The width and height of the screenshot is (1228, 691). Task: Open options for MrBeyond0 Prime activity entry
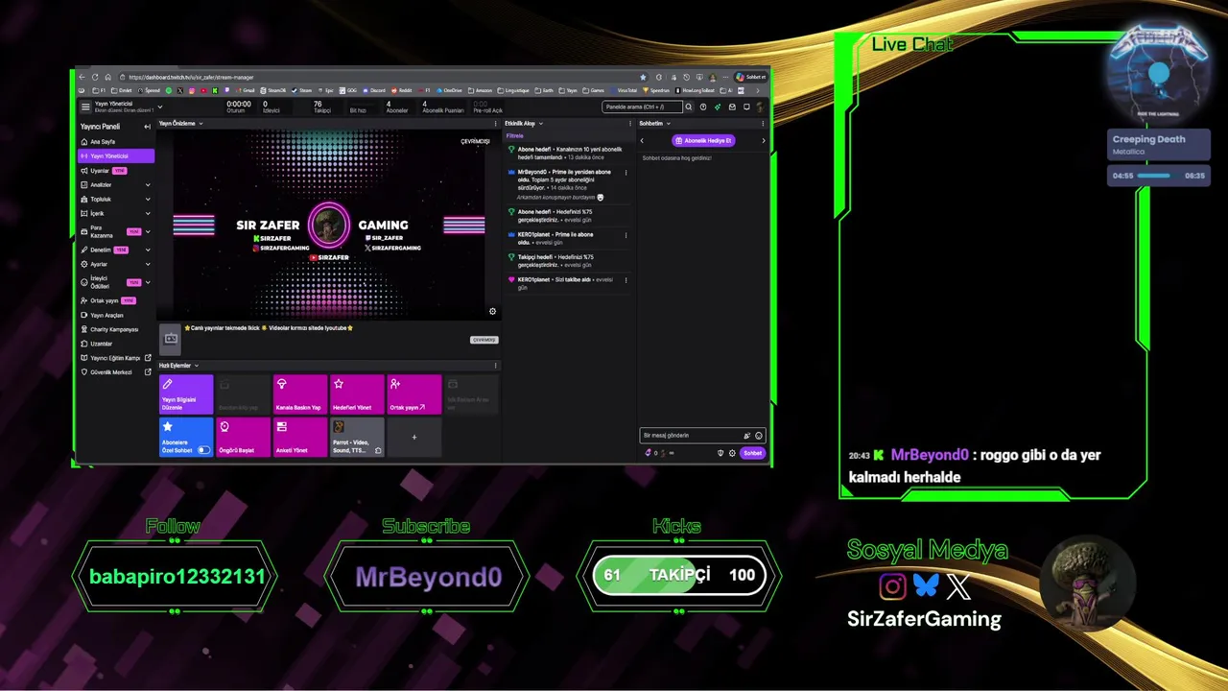(626, 173)
